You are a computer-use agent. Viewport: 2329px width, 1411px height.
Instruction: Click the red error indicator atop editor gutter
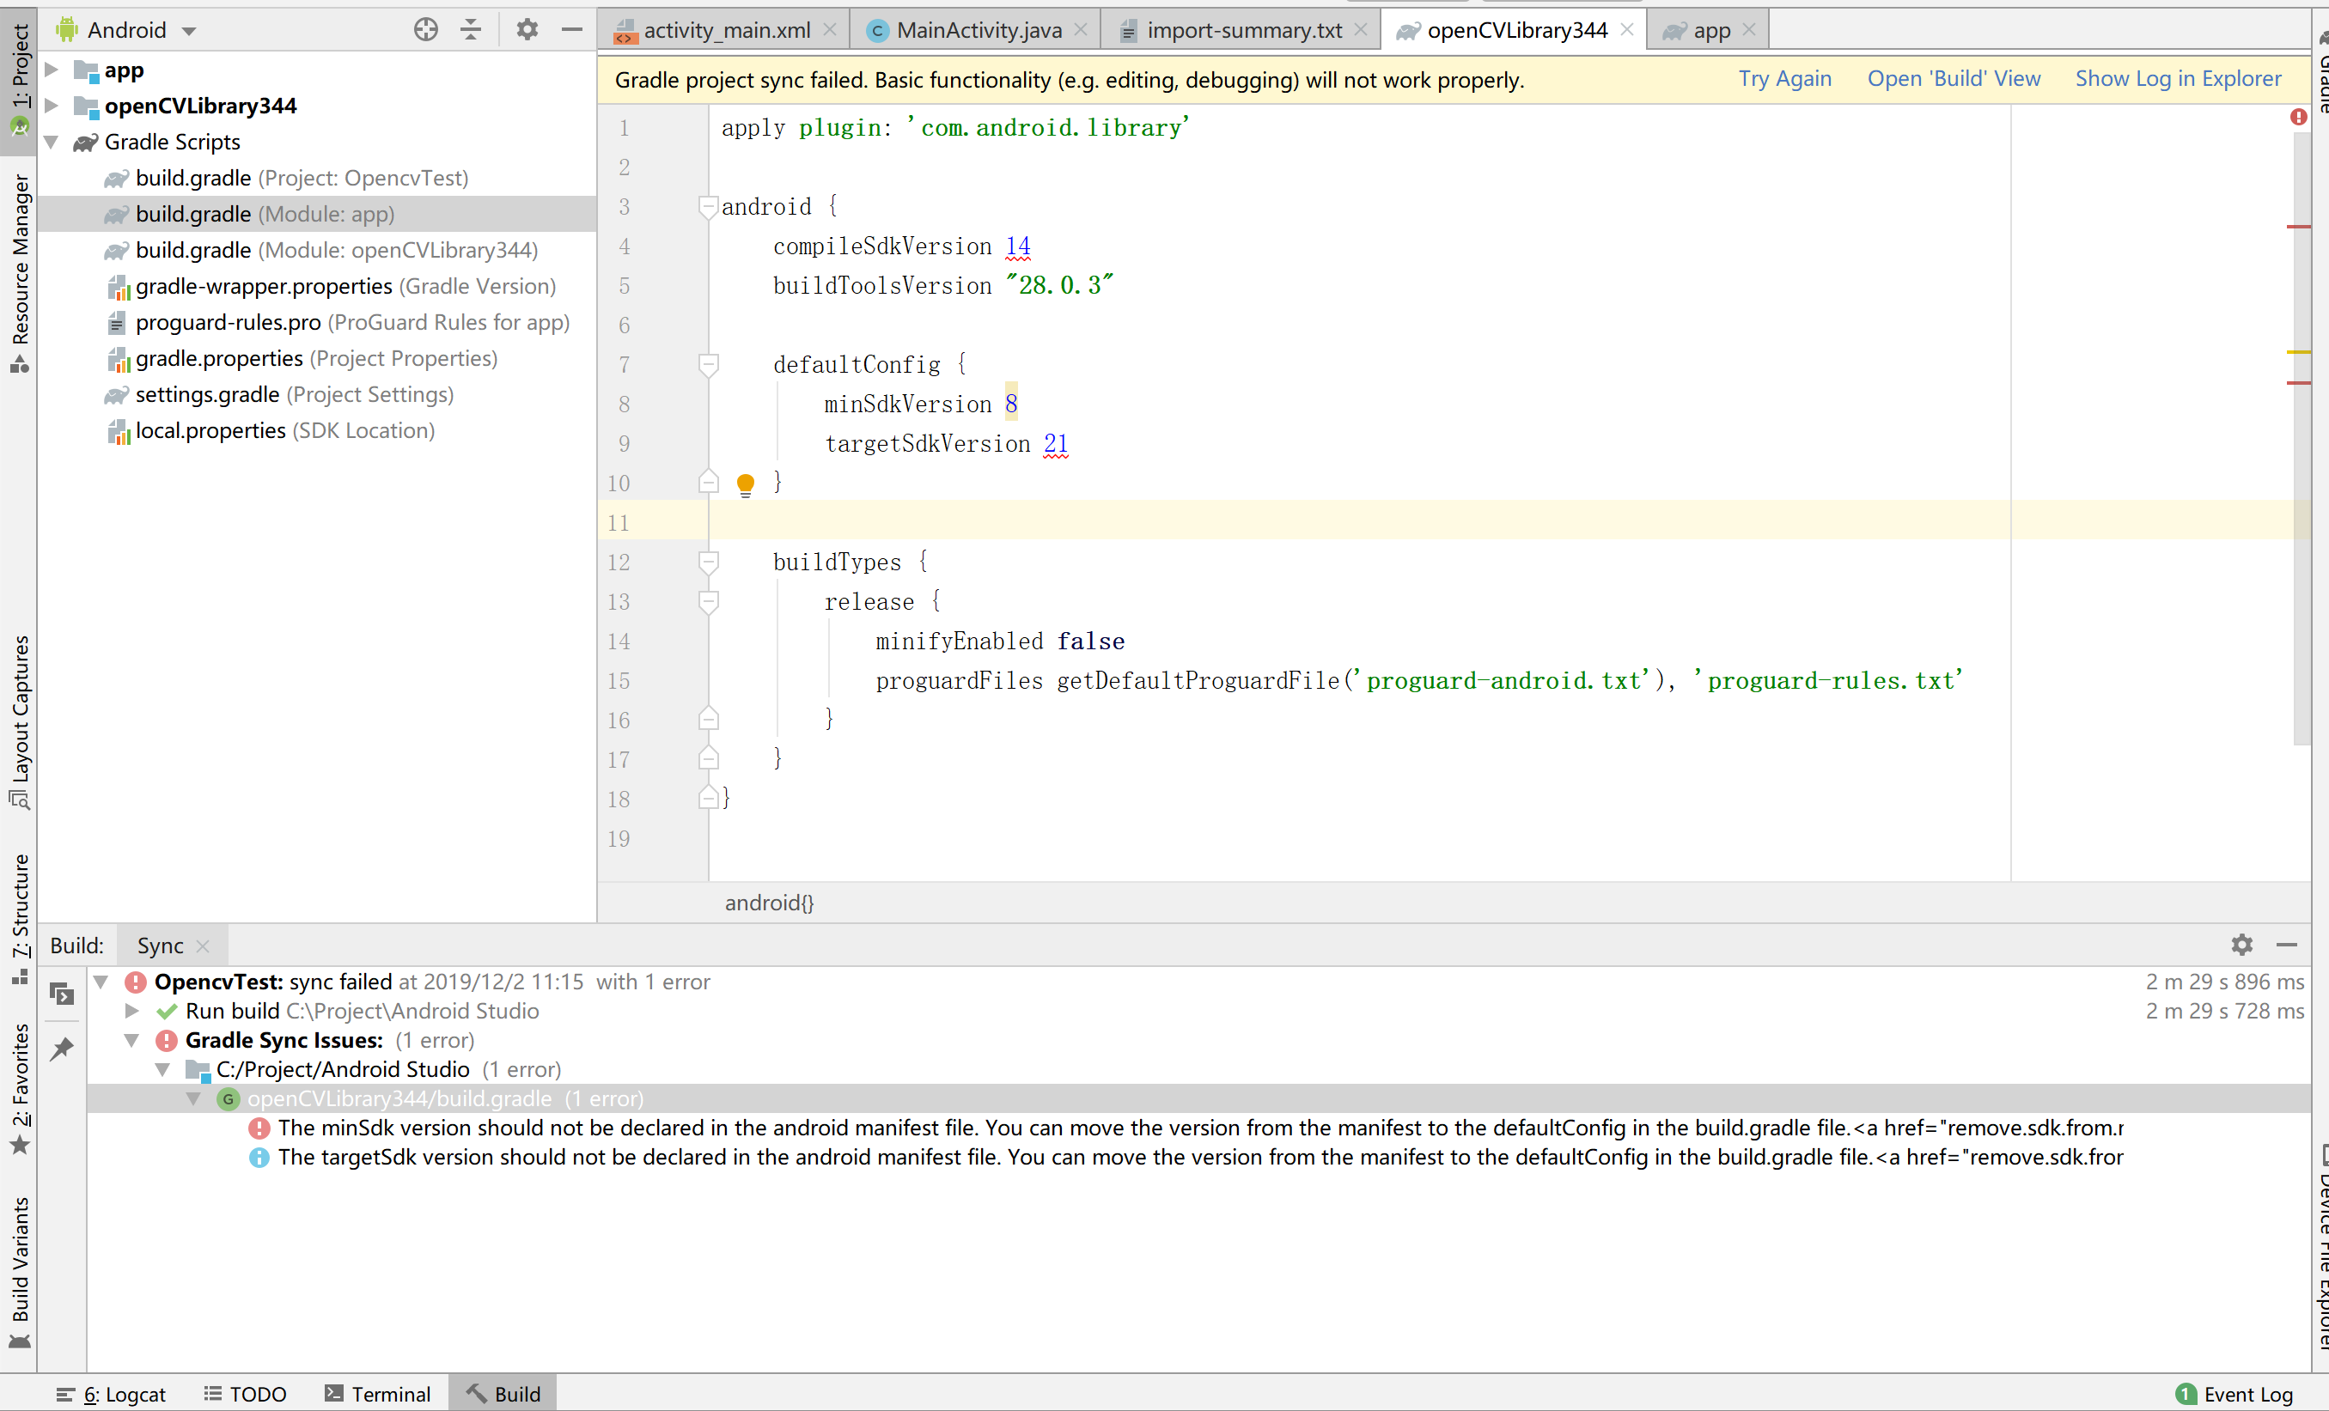[x=2298, y=117]
